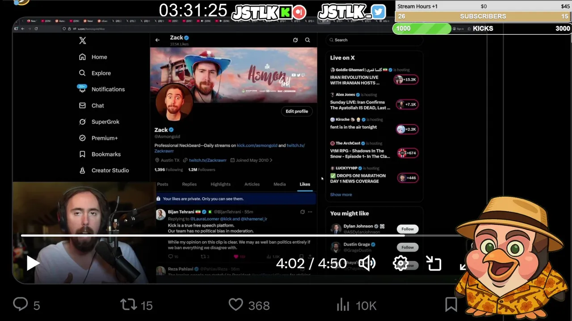572x321 pixels.
Task: Click the Grok icon on Bijan Tehrani's post
Action: (303, 212)
